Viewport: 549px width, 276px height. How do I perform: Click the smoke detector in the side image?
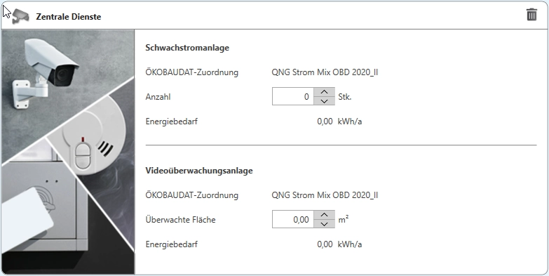[x=95, y=138]
